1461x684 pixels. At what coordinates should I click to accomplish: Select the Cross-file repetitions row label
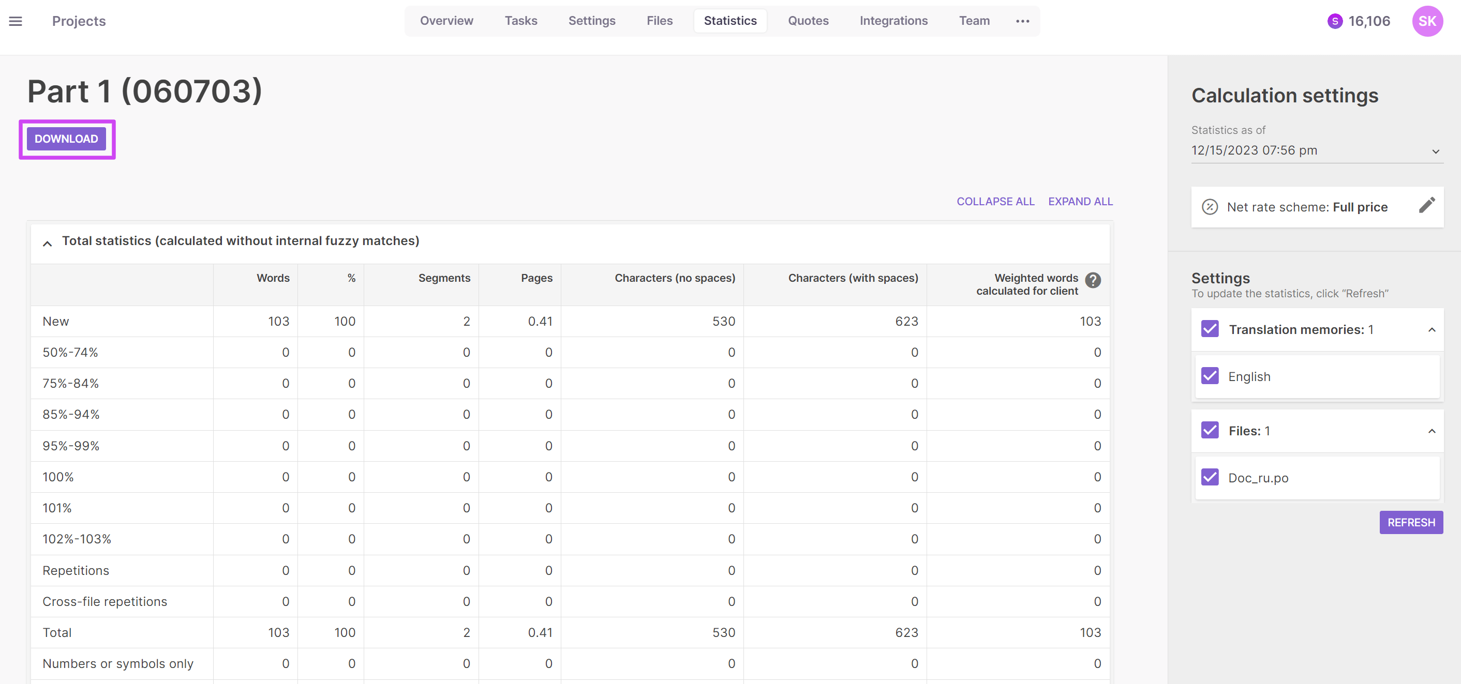pos(105,602)
